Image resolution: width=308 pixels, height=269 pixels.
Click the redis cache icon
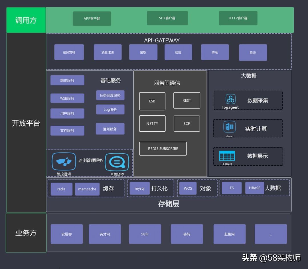61,189
